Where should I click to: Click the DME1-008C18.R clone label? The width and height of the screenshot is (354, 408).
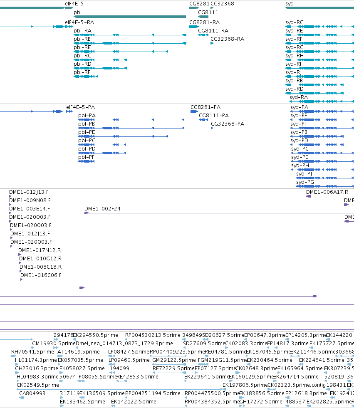(x=41, y=267)
